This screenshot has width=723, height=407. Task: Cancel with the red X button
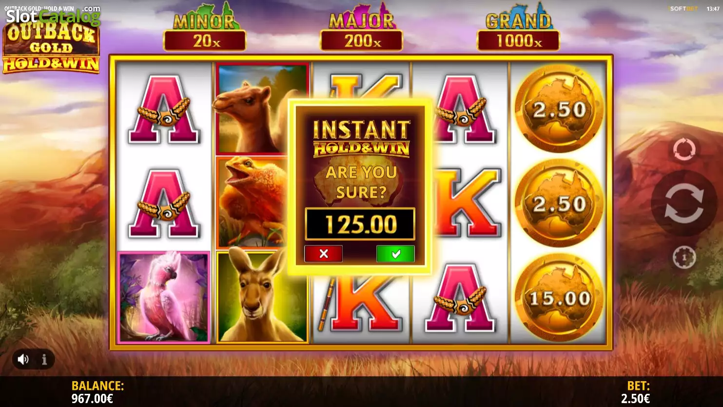click(x=323, y=254)
